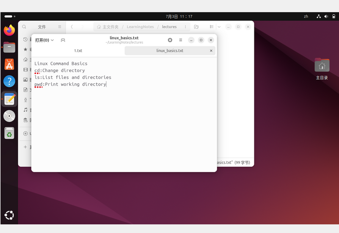Open the clock and date menu
Viewport: 339px width, 233px height.
[179, 17]
